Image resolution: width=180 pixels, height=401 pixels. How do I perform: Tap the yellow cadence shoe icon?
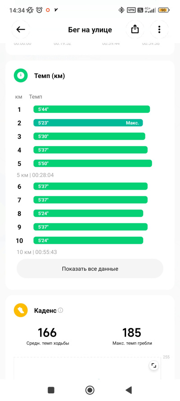pos(21,310)
